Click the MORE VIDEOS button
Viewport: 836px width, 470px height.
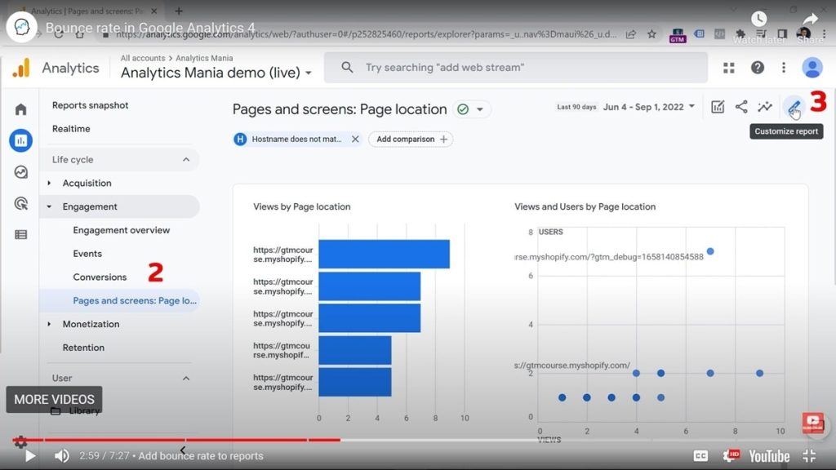click(55, 400)
